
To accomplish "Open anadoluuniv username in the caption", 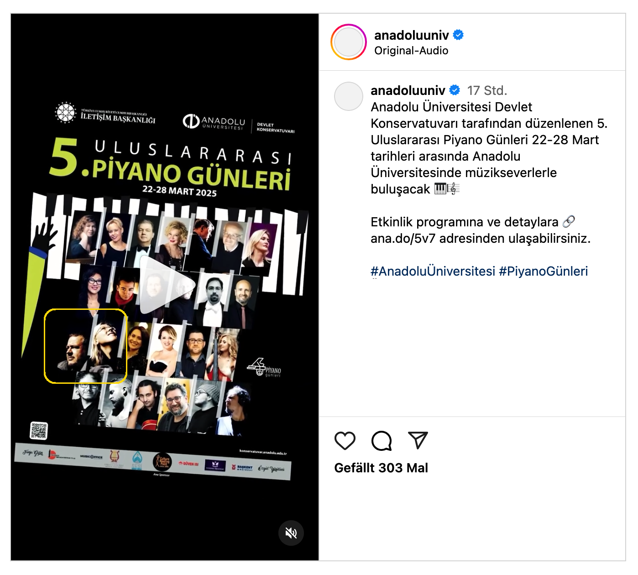I will point(408,90).
